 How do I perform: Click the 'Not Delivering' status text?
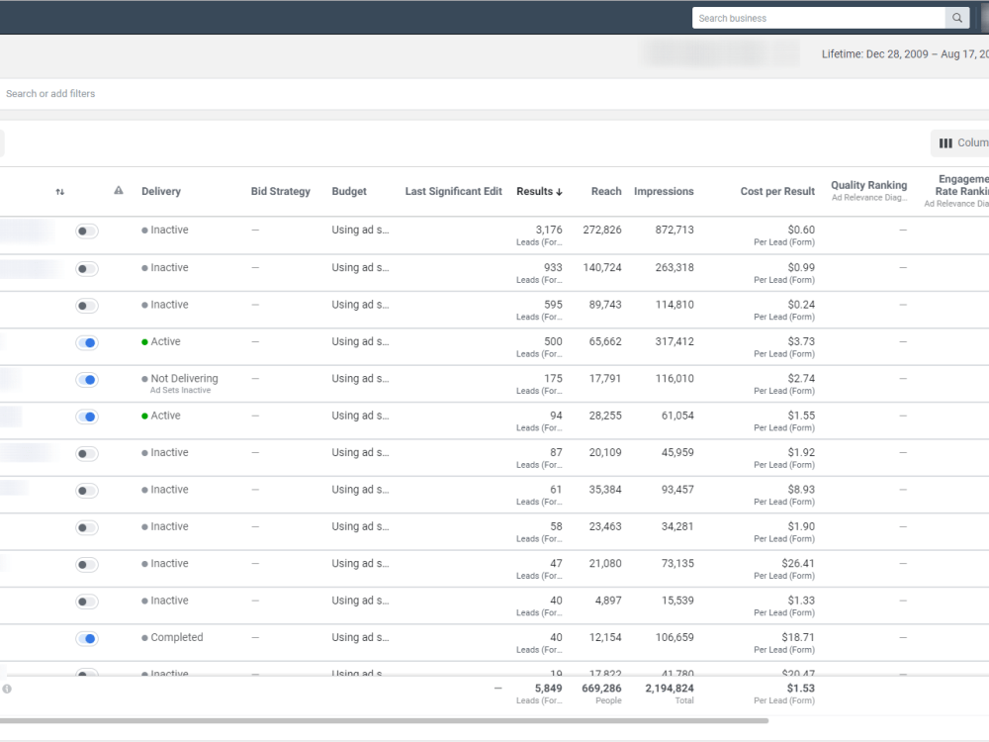pos(184,379)
